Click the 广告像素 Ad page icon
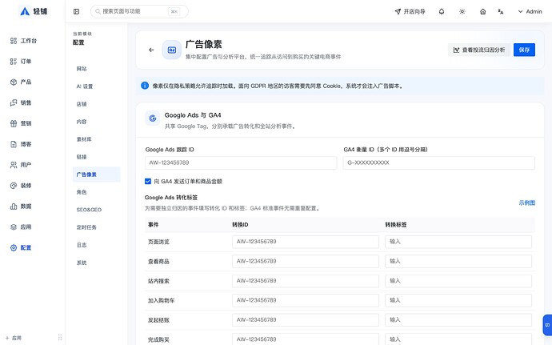Viewport: 552px width, 345px height. click(172, 50)
